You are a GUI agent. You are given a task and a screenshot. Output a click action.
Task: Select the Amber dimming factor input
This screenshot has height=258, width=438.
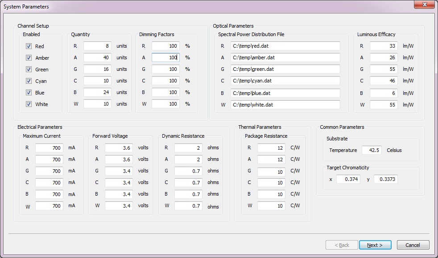165,57
